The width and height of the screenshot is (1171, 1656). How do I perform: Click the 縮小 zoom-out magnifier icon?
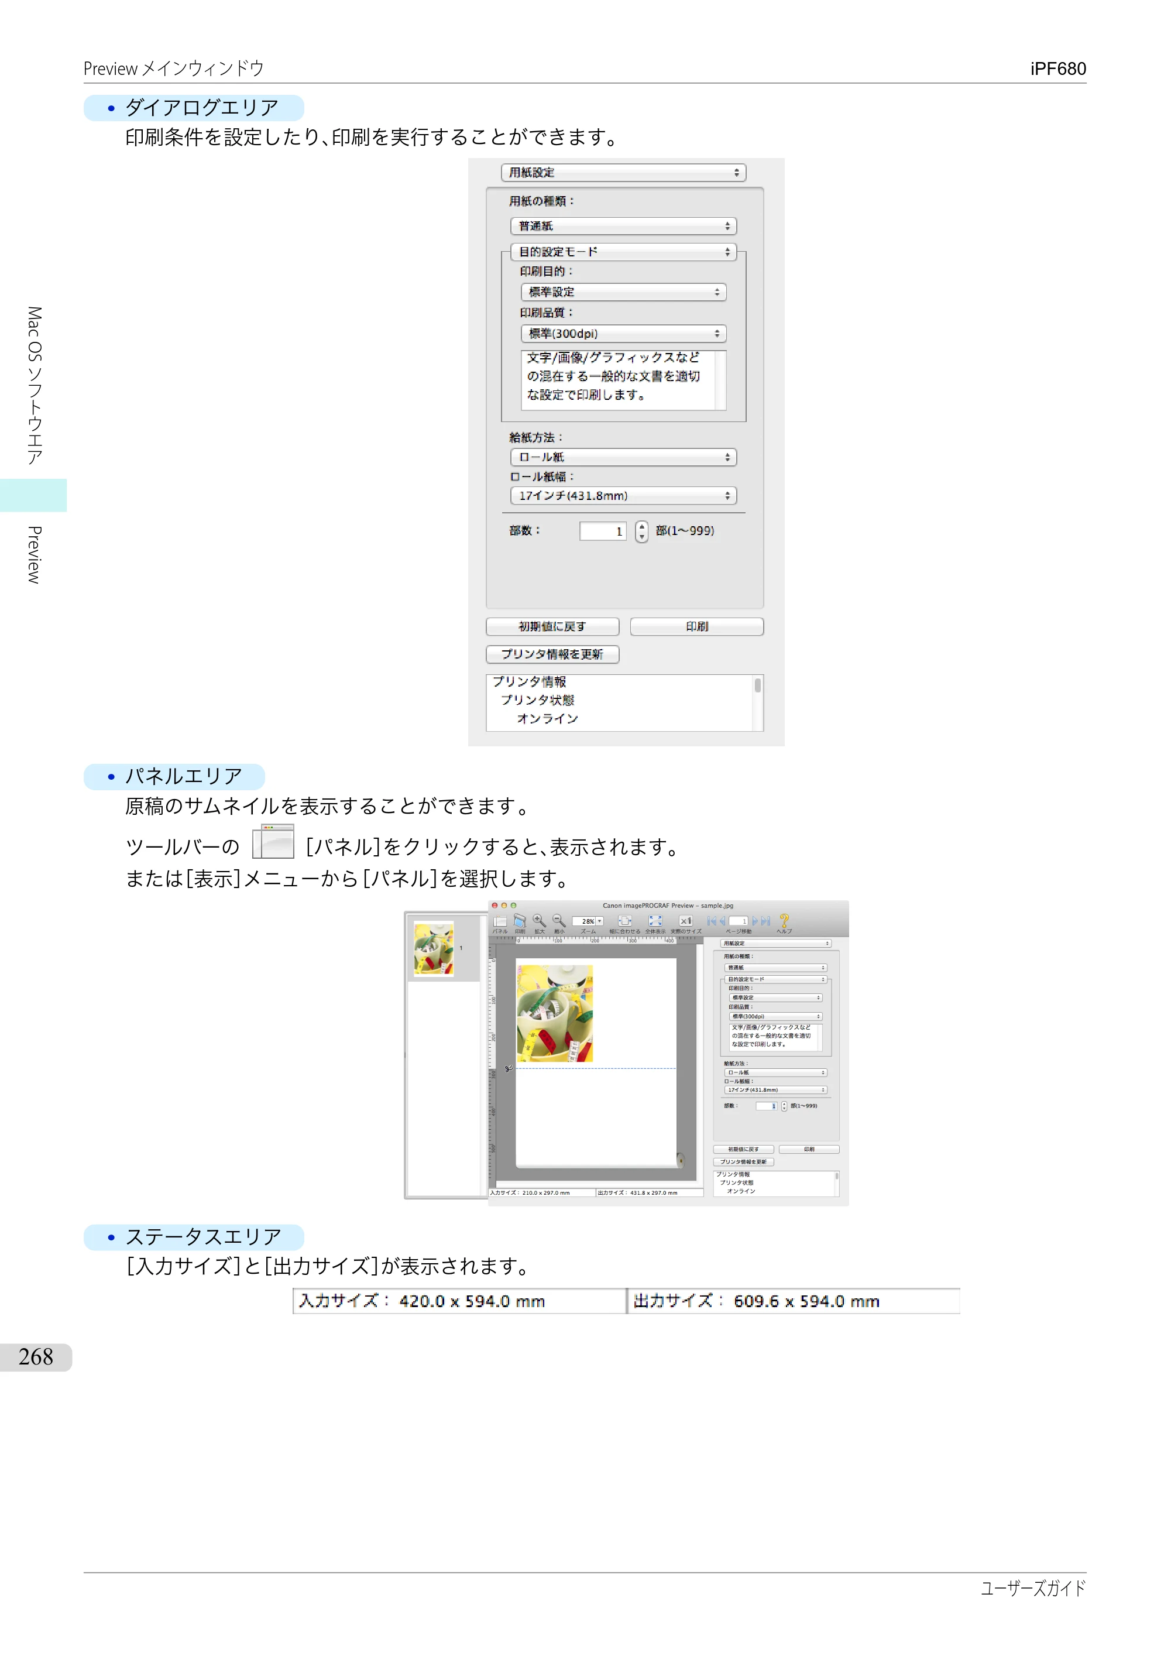click(x=559, y=920)
